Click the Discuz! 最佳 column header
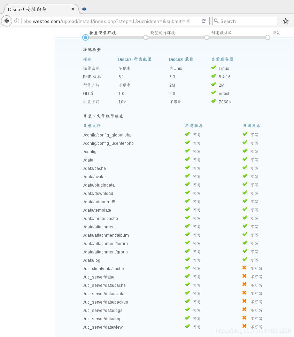294x337 pixels. [x=181, y=59]
